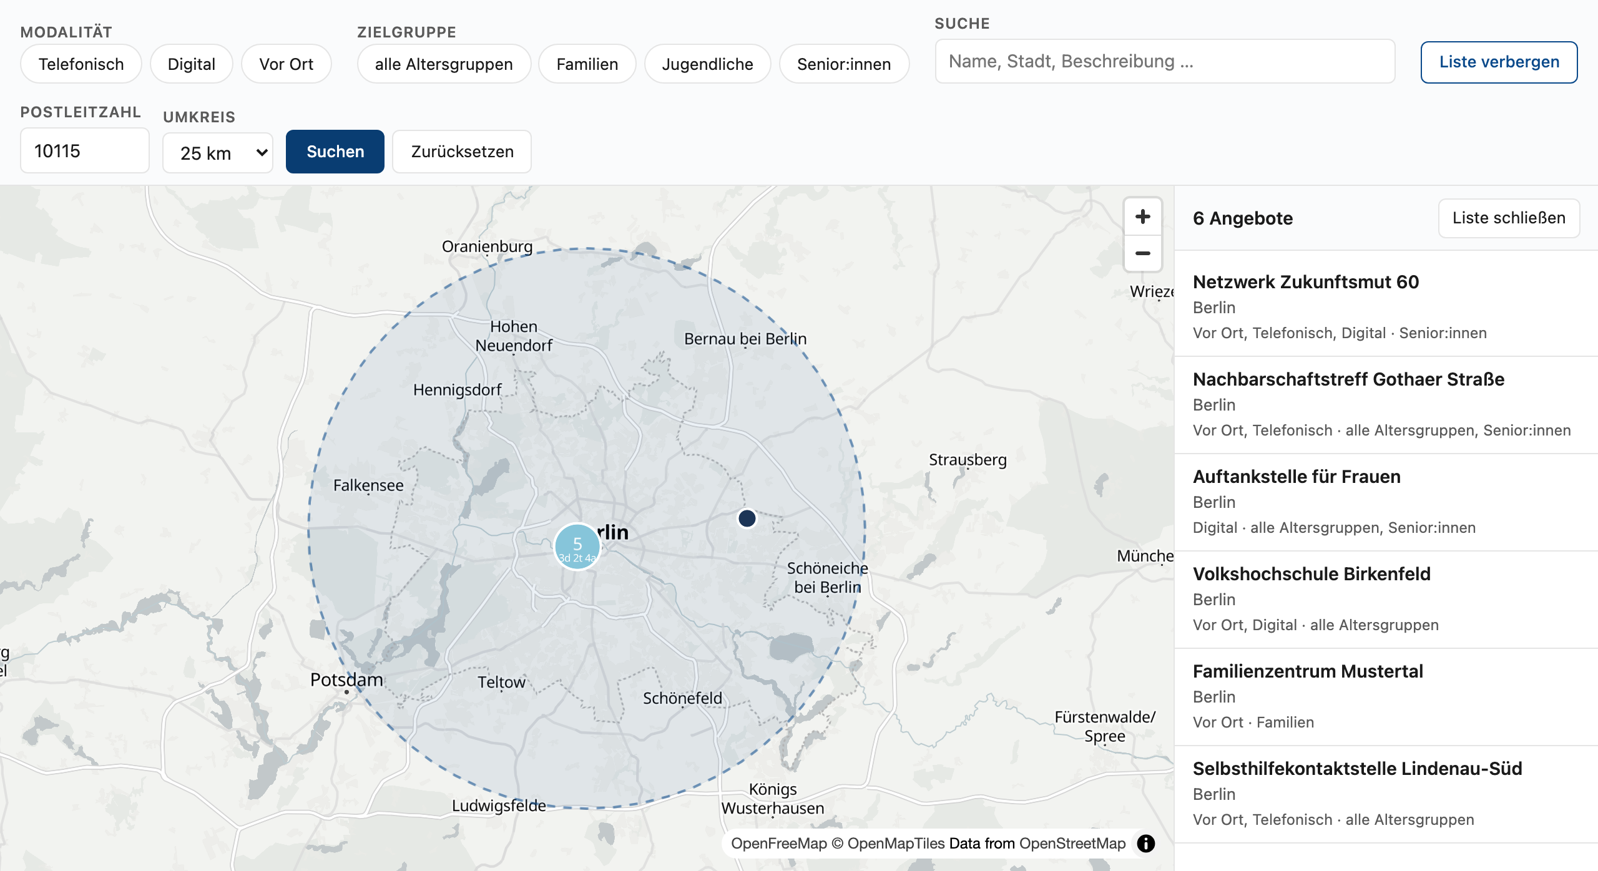
Task: Click the Oranienburg label on the map
Action: [487, 246]
